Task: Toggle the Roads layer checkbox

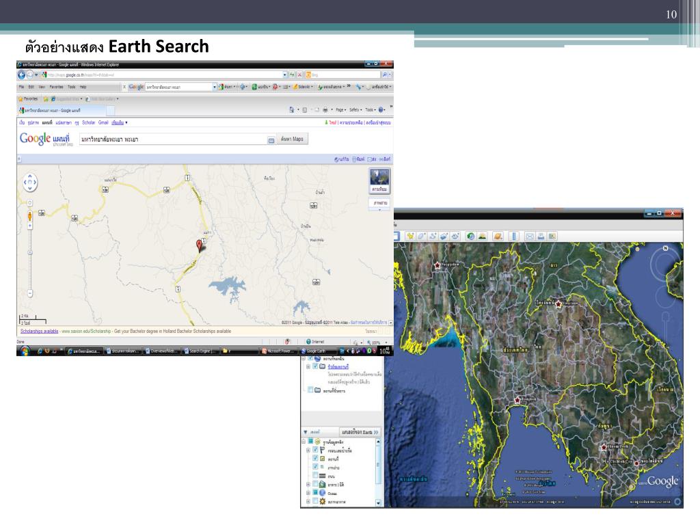Action: pos(315,476)
